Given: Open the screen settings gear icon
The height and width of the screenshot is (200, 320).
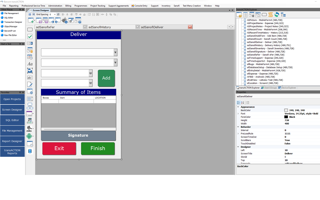Looking at the screenshot, I should click(x=71, y=20).
